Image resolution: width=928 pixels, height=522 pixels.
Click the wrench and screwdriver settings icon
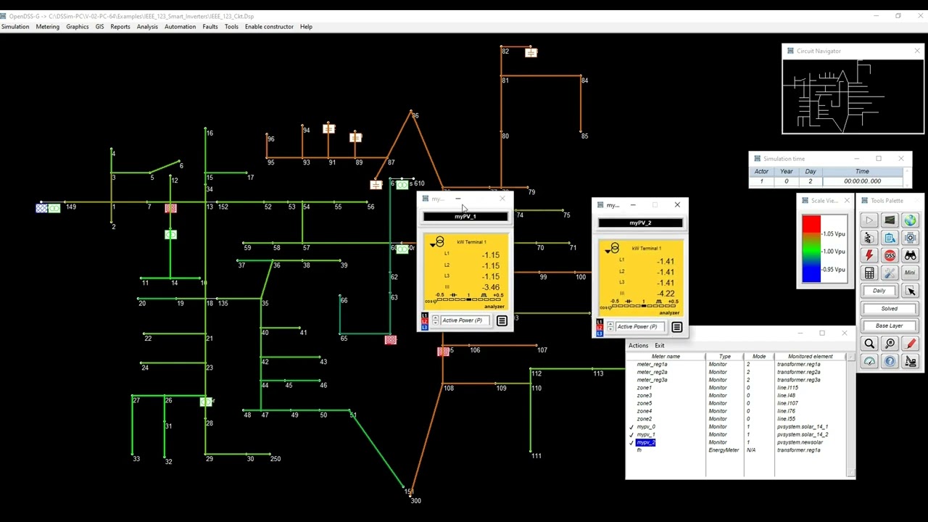[890, 273]
